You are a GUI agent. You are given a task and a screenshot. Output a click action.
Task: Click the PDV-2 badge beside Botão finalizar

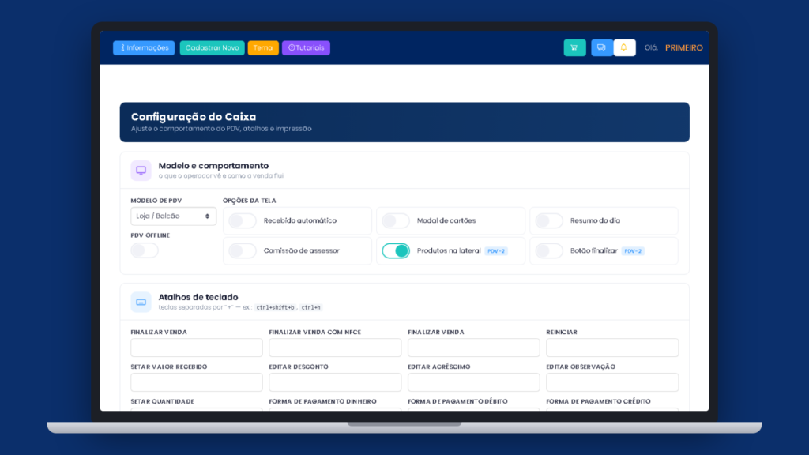[x=633, y=251]
